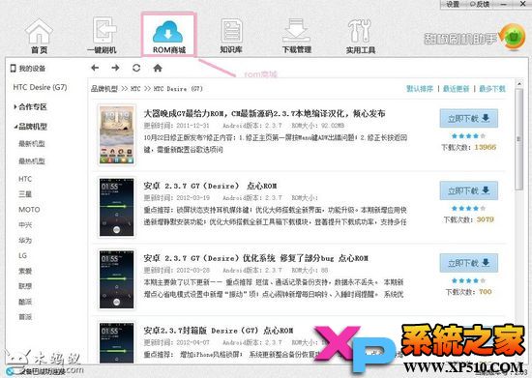The image size is (532, 378).
Task: Click 立即下载 for ROM with 3079 downloads
Action: [x=468, y=190]
